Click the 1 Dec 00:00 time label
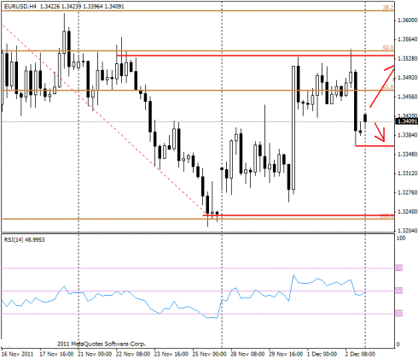 322,354
